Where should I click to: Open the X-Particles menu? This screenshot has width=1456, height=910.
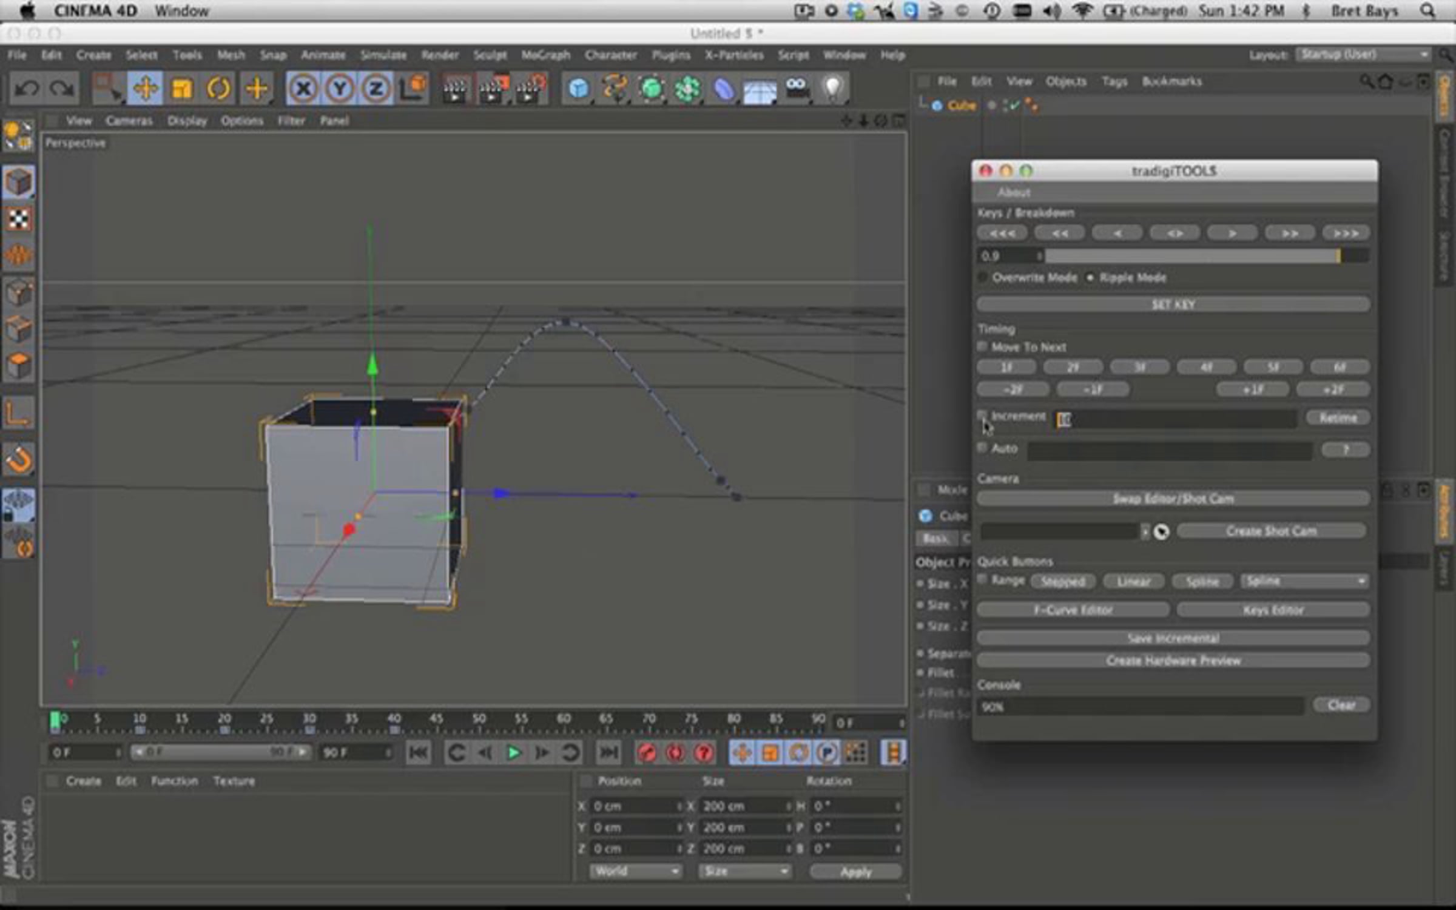(x=734, y=55)
